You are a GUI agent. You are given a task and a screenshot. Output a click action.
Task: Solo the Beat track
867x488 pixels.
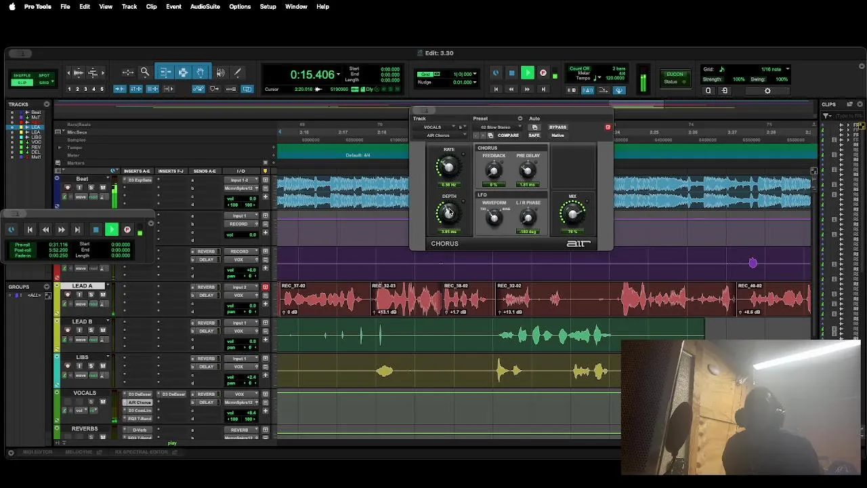point(91,188)
